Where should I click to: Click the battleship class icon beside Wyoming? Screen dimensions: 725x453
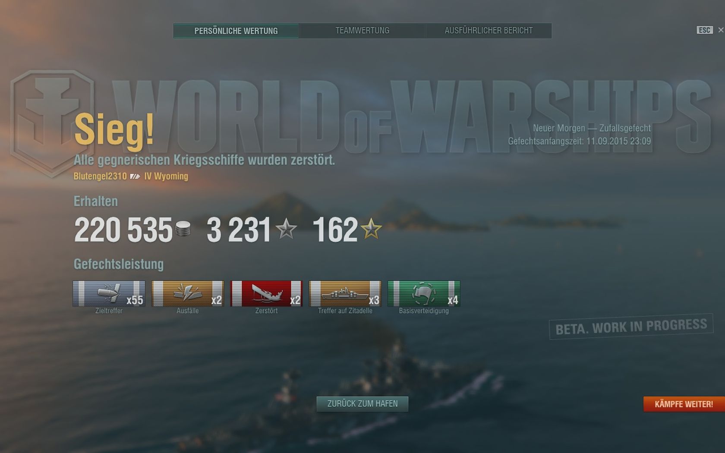click(x=135, y=176)
